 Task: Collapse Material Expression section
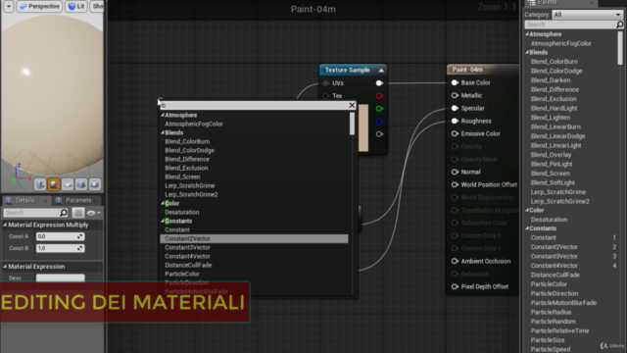tap(5, 266)
